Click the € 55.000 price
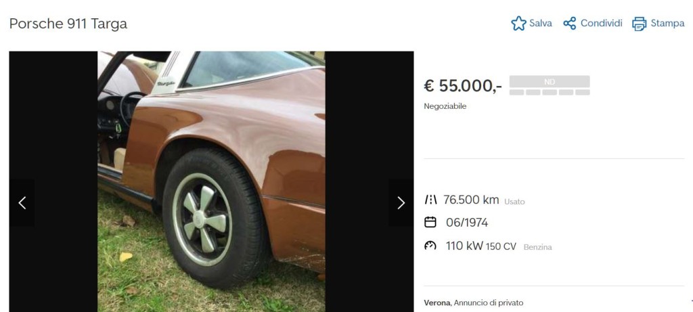The width and height of the screenshot is (693, 312). click(463, 86)
